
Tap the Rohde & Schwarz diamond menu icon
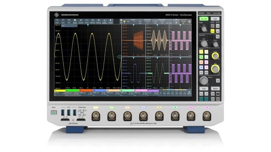[x=189, y=21]
